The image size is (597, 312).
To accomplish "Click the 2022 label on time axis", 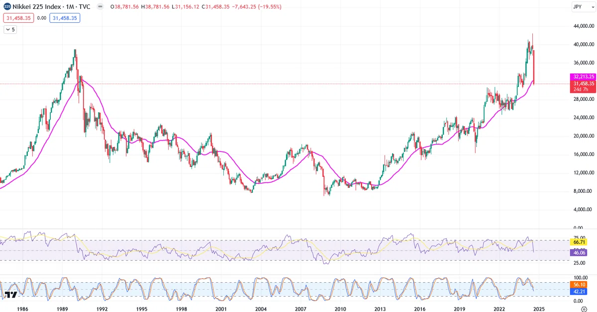I will [498, 309].
